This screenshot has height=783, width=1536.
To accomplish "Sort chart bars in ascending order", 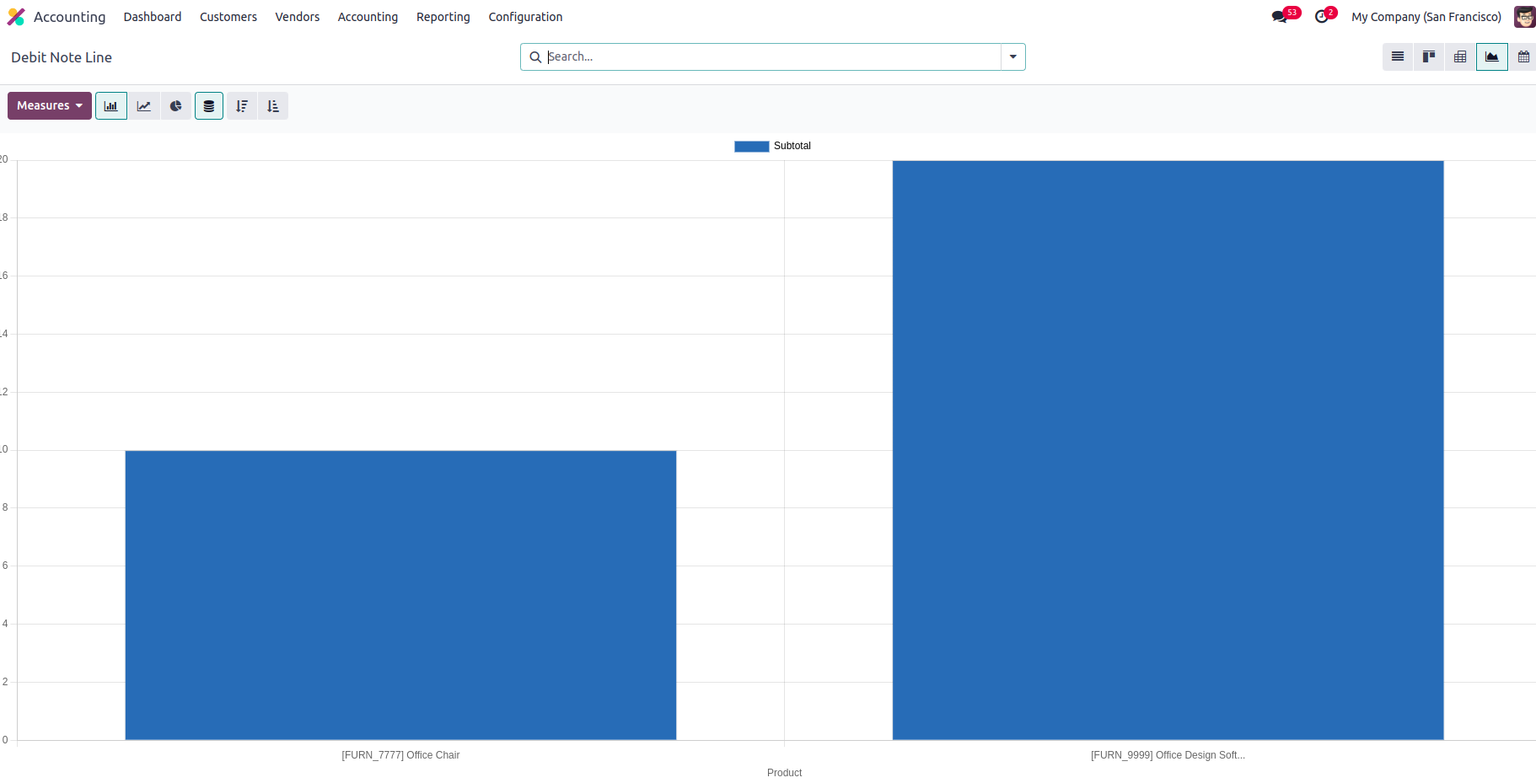I will 273,106.
